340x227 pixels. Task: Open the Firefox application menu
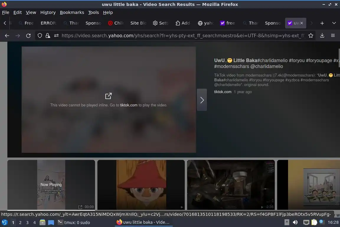pos(333,36)
